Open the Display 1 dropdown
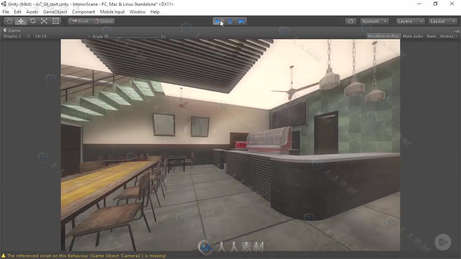This screenshot has width=461, height=259. pos(17,36)
